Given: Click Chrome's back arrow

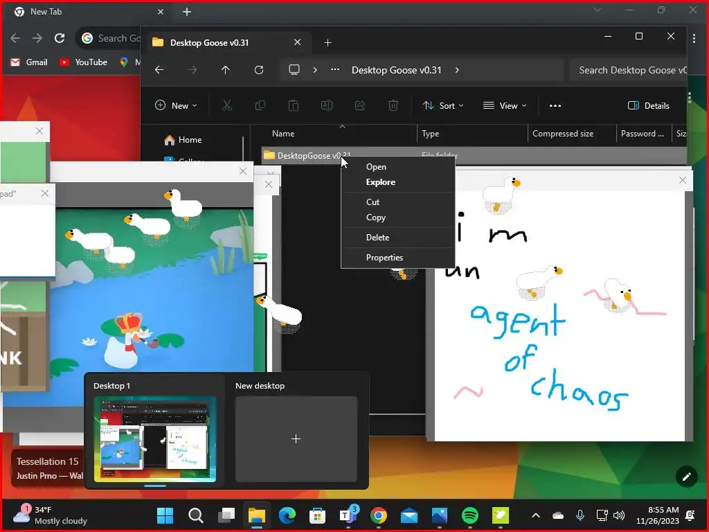Looking at the screenshot, I should (15, 39).
